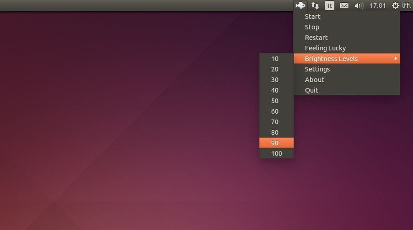Open the mail envelope indicator

344,5
